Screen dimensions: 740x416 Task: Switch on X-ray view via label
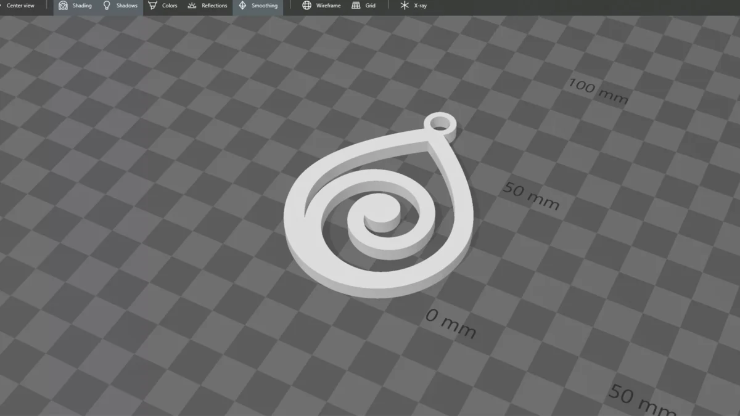(x=420, y=6)
